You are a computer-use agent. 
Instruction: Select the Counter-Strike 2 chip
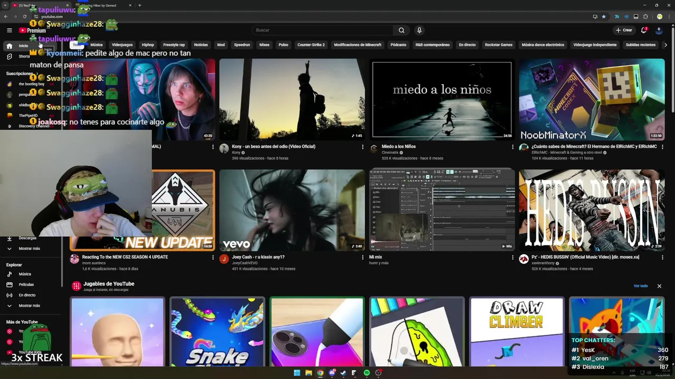[x=311, y=45]
